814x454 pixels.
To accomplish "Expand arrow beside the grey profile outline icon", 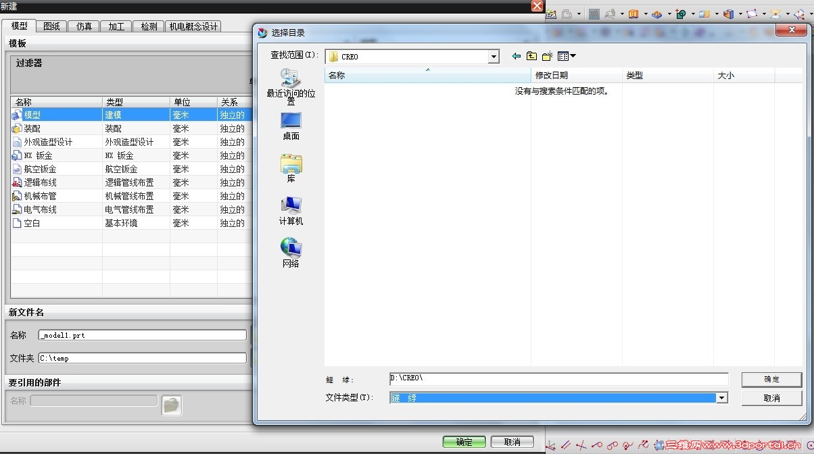I will tap(579, 14).
